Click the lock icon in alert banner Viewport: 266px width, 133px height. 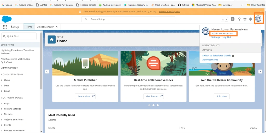pos(80,11)
